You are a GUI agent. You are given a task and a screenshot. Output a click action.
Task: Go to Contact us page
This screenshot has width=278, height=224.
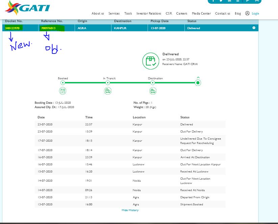click(223, 14)
